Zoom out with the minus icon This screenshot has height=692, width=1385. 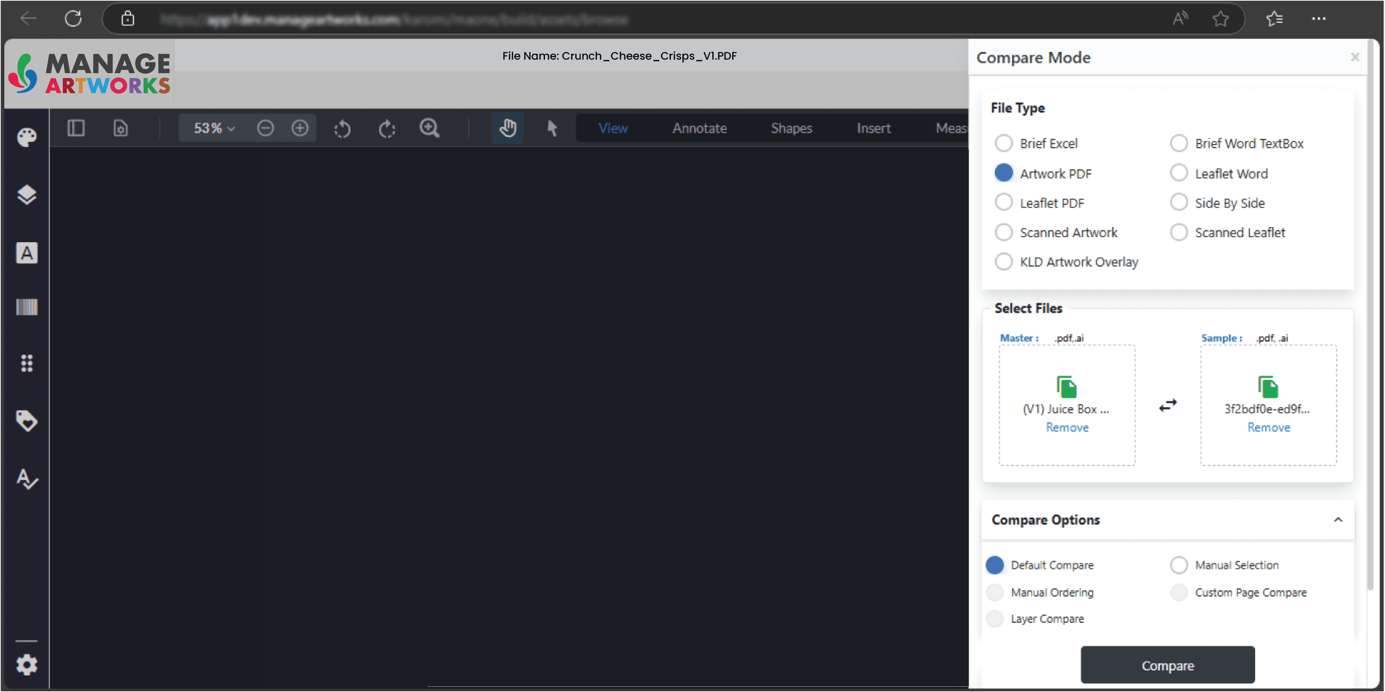265,128
